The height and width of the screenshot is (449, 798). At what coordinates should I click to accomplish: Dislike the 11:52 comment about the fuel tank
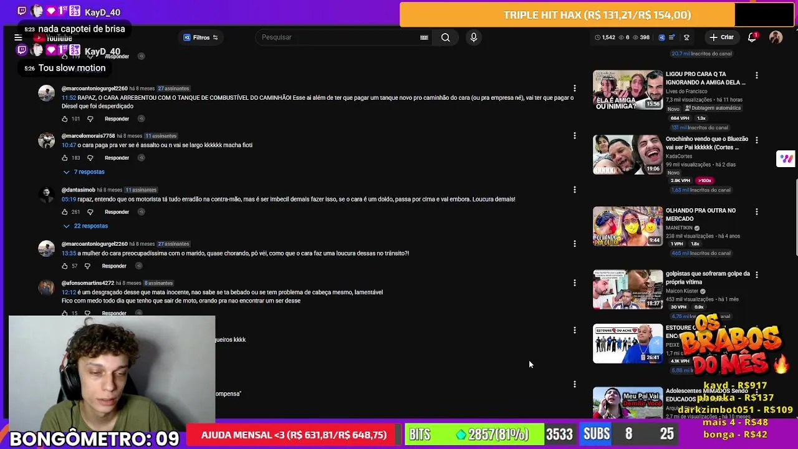point(90,118)
